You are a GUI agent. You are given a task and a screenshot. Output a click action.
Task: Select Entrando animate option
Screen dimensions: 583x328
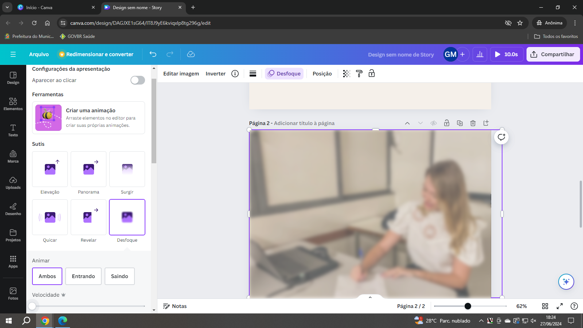[83, 276]
